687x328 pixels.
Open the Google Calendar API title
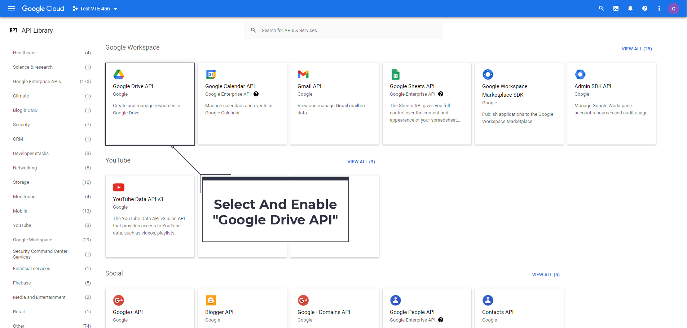pos(230,86)
